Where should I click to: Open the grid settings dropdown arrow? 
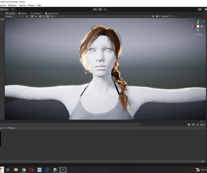pos(56,16)
